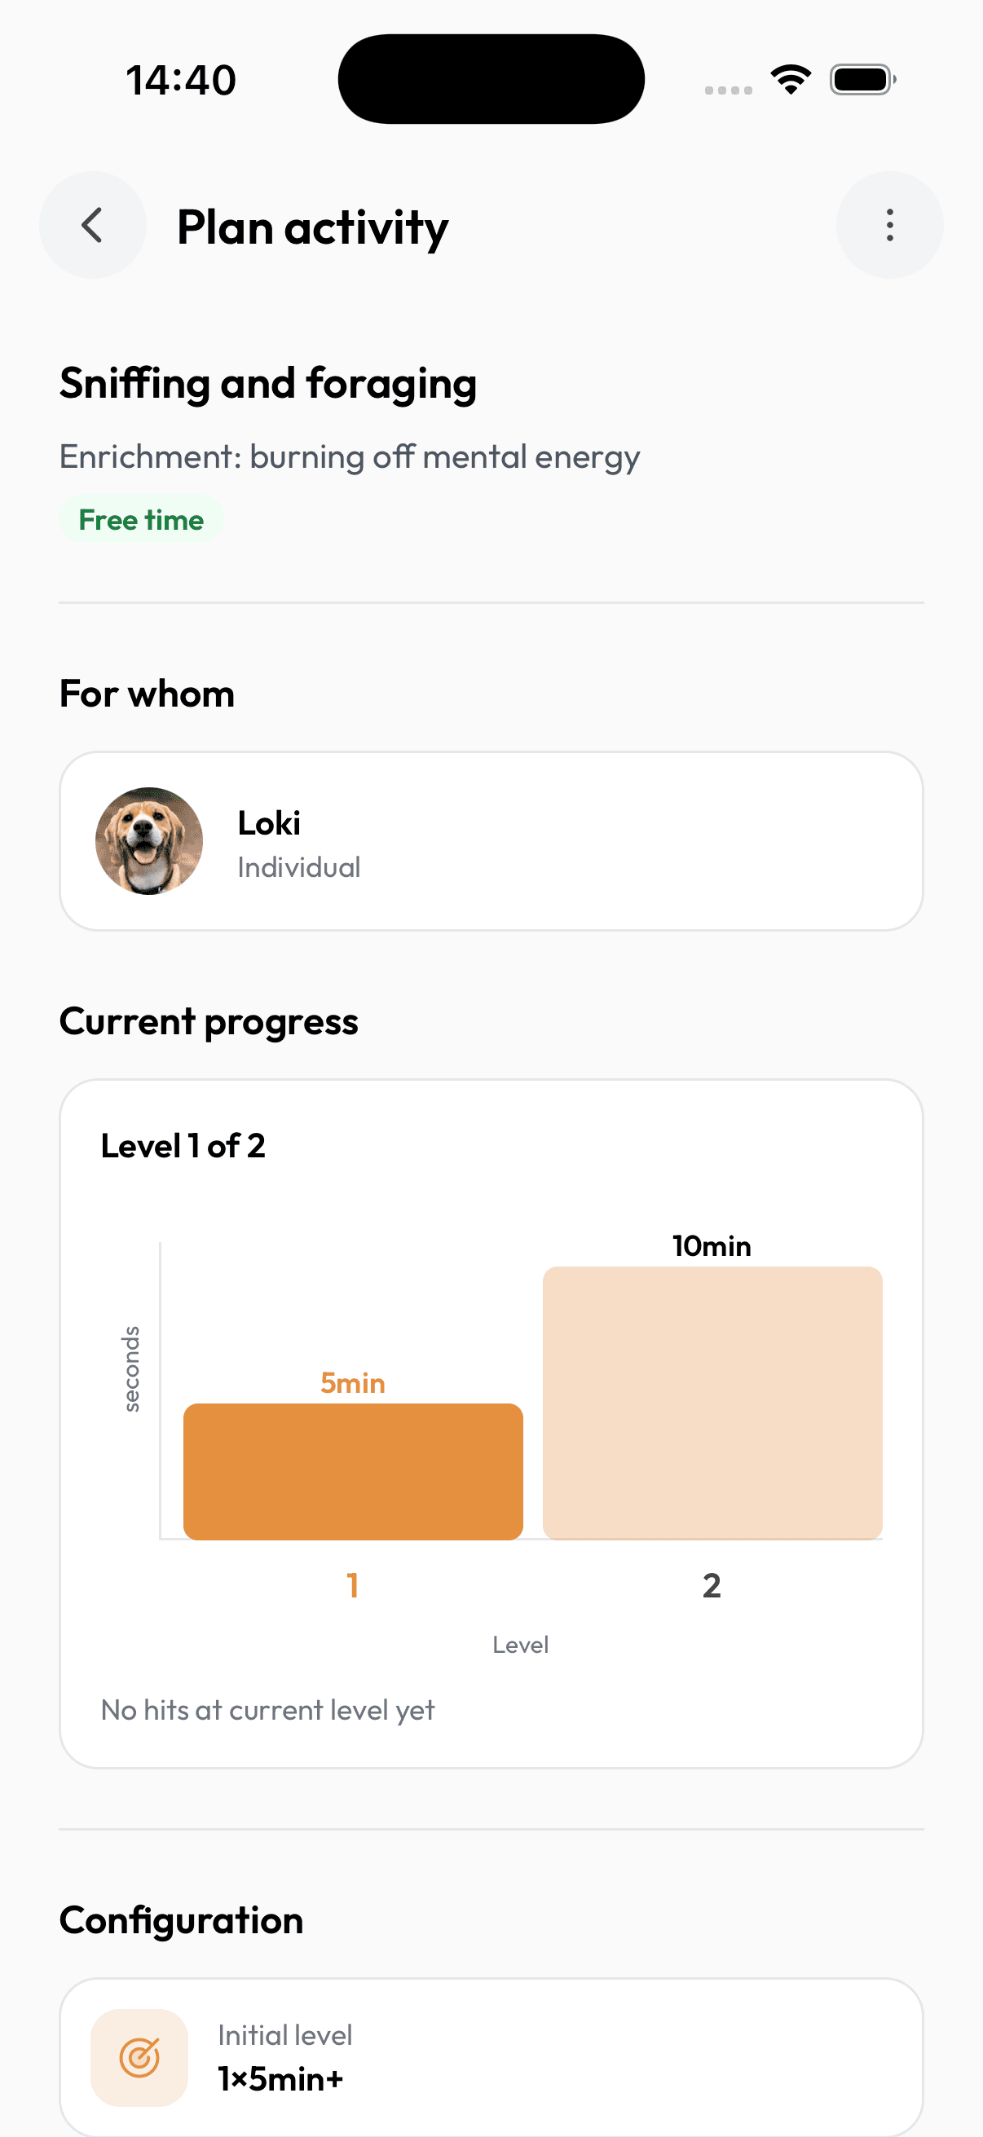Viewport: 983px width, 2137px height.
Task: Tap the Level 1 of 2 heading
Action: [183, 1146]
